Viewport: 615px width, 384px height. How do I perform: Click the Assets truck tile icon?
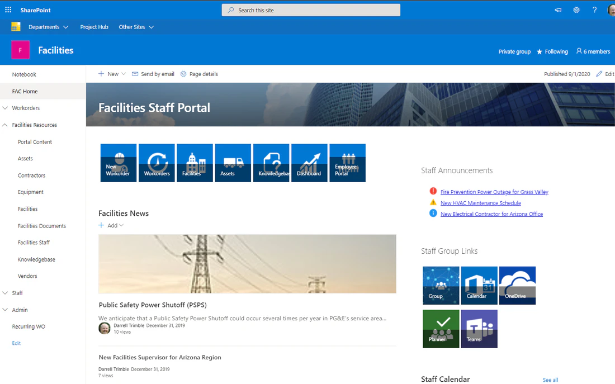233,163
